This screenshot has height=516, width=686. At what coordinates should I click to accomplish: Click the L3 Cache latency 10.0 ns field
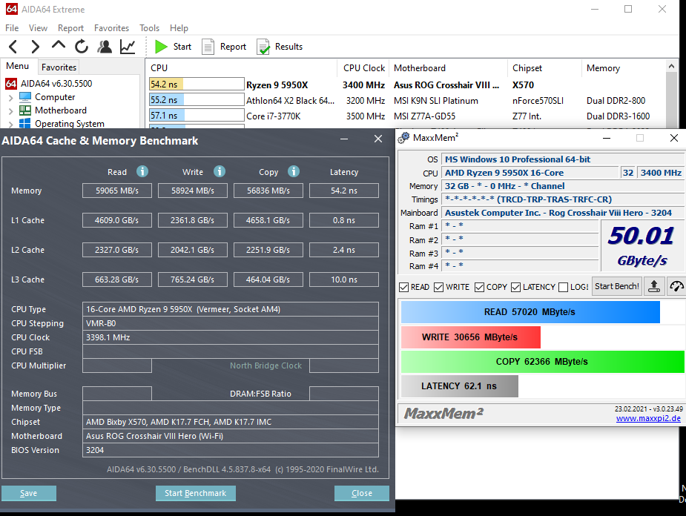344,279
